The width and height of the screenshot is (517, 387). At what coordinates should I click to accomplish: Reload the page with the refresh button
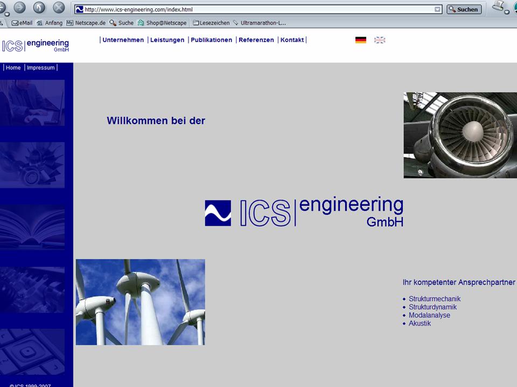click(x=39, y=8)
